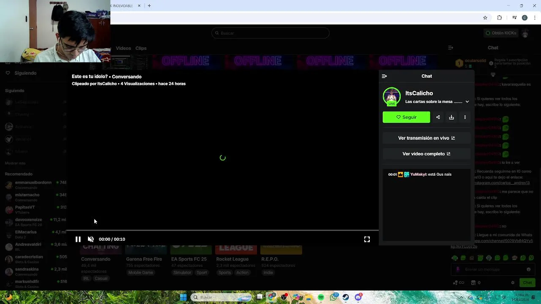The height and width of the screenshot is (304, 541).
Task: Open the Windows Start menu
Action: point(183,297)
